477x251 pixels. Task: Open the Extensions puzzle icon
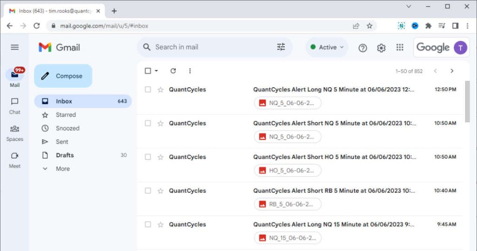(x=429, y=26)
